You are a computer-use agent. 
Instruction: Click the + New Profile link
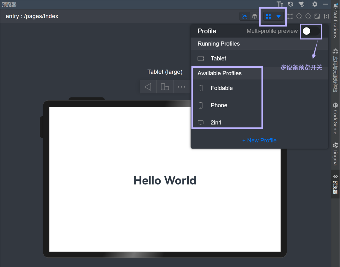coord(259,140)
